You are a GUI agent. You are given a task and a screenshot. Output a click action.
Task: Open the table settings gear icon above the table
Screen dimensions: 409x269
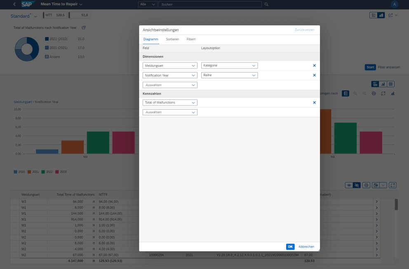pos(366,185)
